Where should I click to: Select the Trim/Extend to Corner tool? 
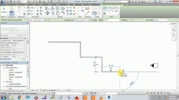click(63, 13)
